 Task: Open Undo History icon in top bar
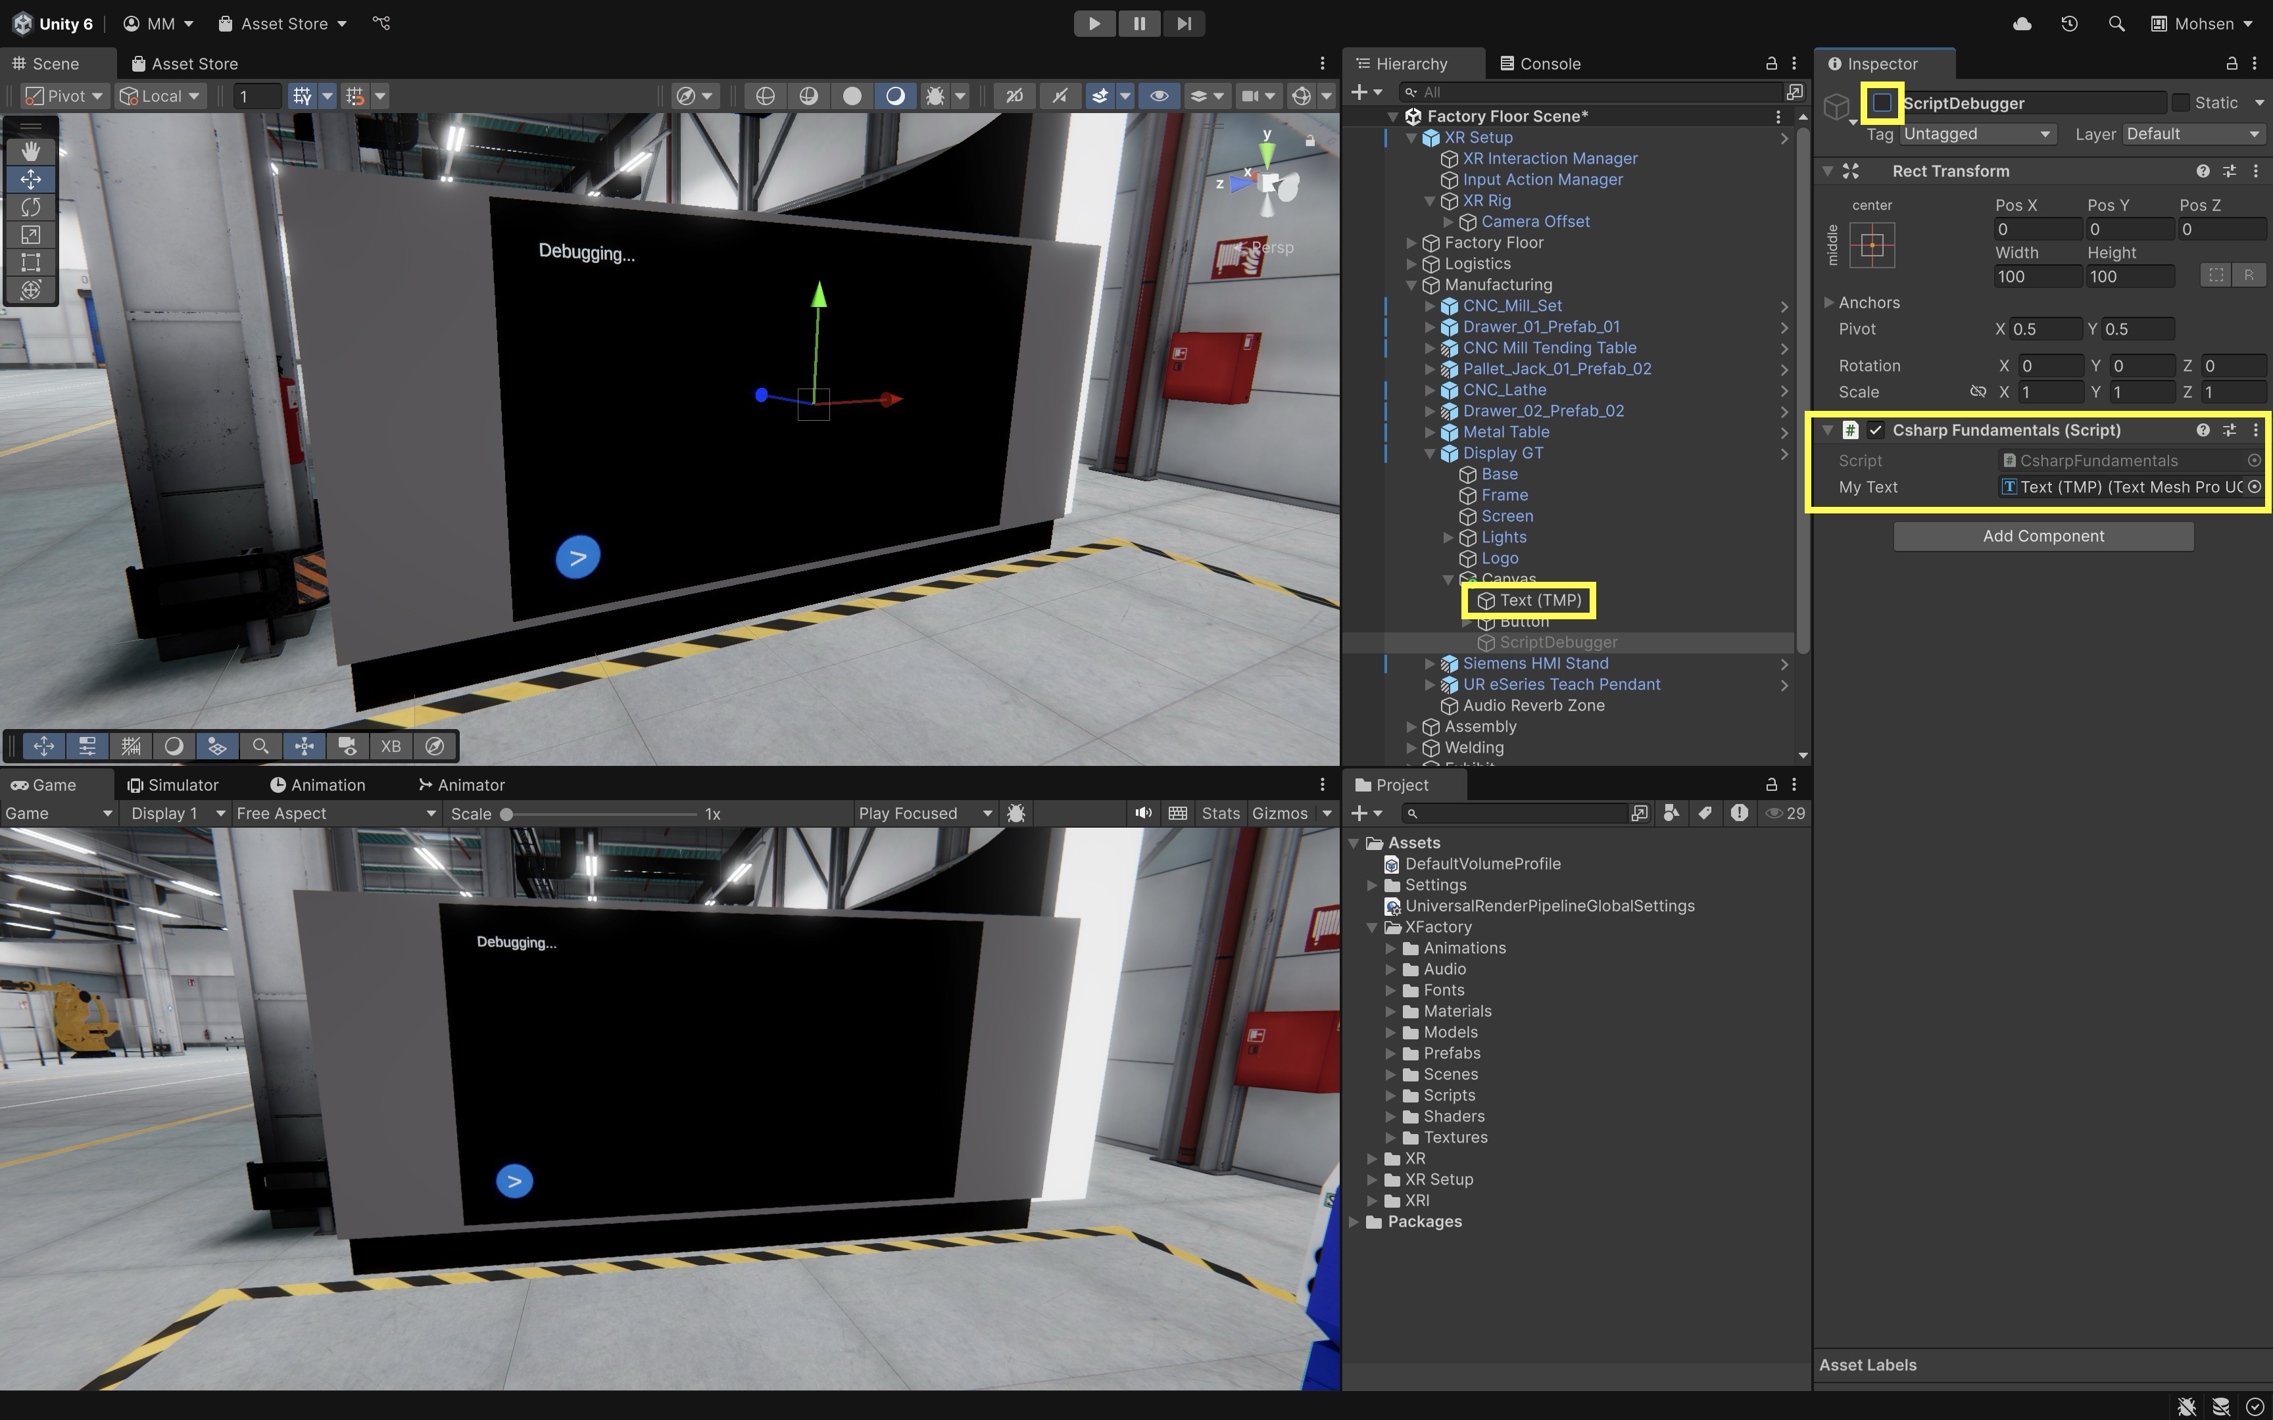(2069, 24)
